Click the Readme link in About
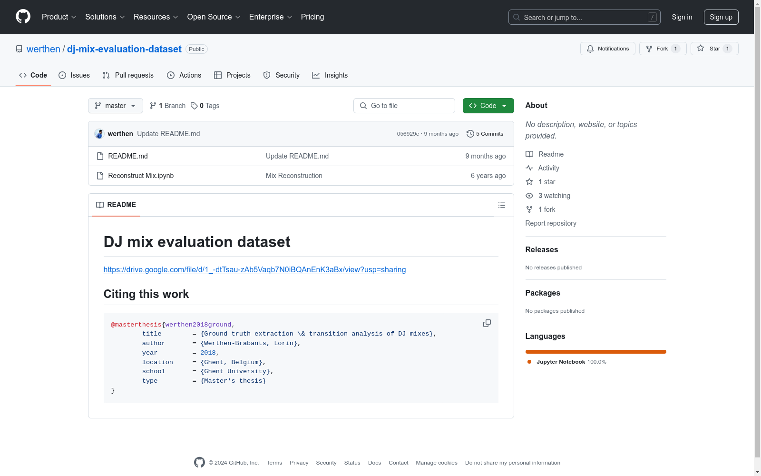The height and width of the screenshot is (476, 761). coord(545,154)
